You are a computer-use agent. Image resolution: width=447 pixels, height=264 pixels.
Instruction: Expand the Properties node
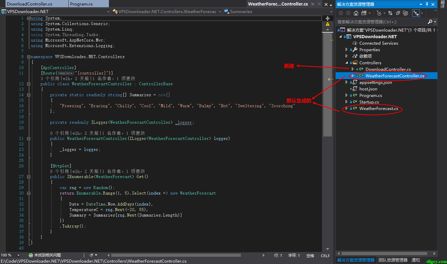(346, 49)
